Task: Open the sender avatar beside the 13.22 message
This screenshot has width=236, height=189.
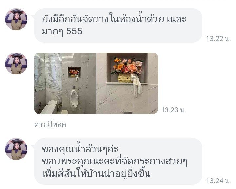Action: [16, 19]
